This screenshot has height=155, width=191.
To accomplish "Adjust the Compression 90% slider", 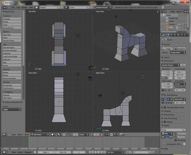I will pos(174,144).
